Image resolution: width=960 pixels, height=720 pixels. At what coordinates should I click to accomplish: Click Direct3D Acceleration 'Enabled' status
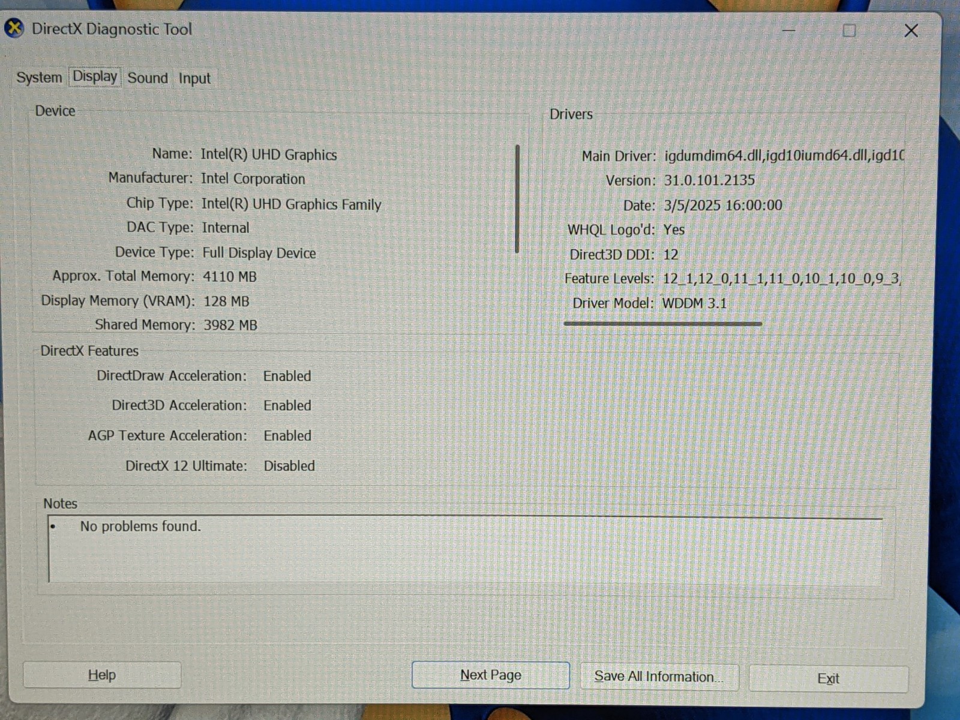[x=287, y=406]
